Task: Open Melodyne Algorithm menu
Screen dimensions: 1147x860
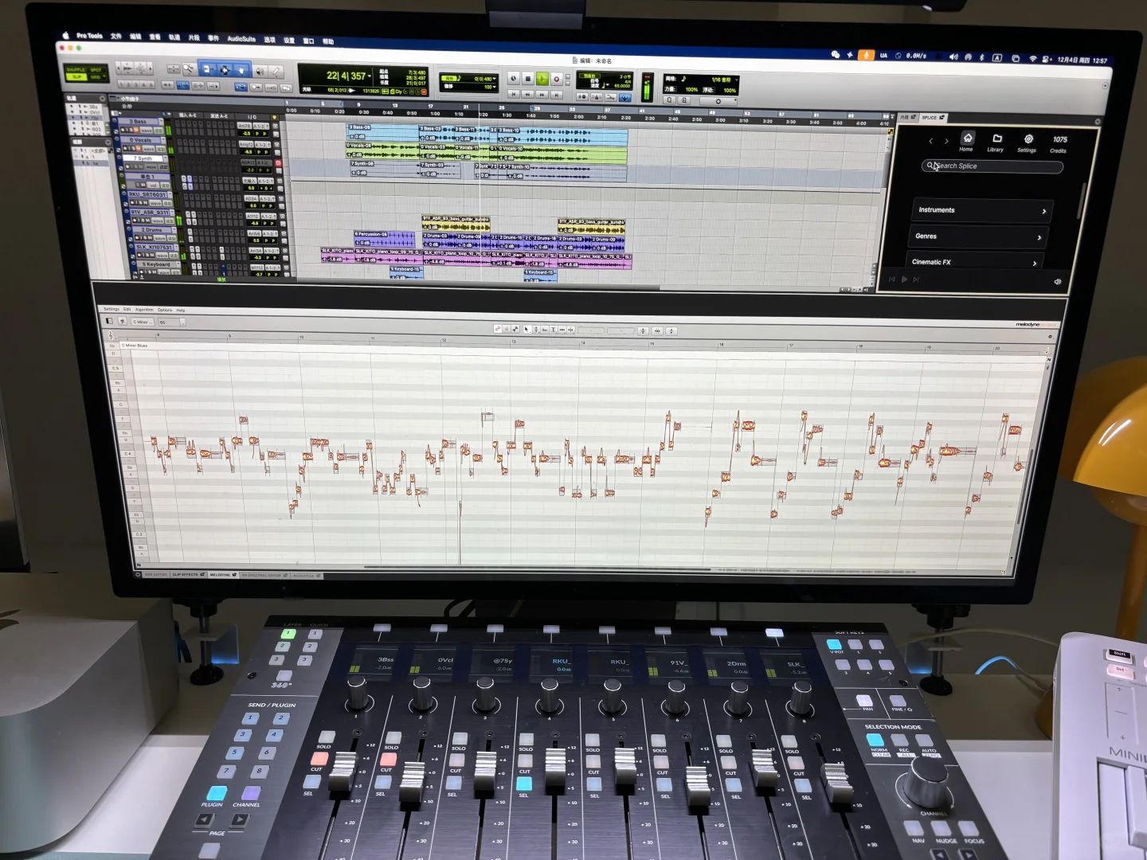Action: (x=144, y=310)
